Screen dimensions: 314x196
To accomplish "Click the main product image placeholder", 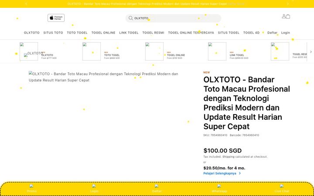I will [103, 77].
